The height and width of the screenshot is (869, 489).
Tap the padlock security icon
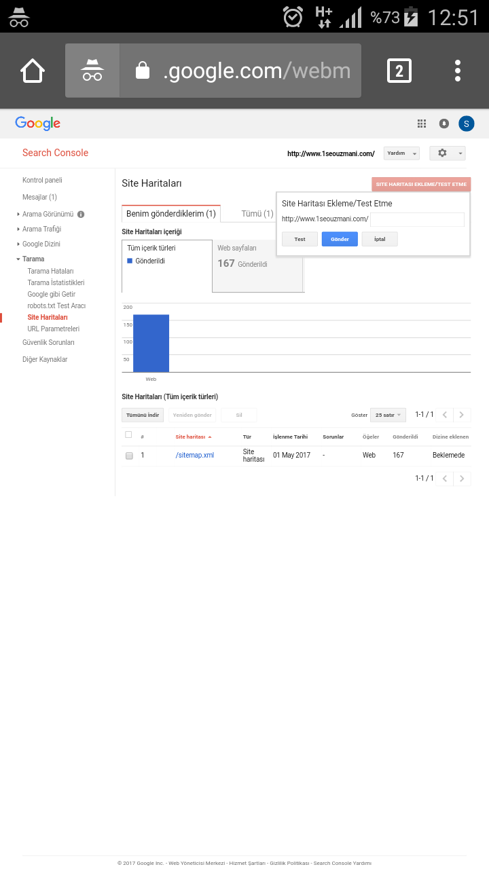[x=142, y=71]
